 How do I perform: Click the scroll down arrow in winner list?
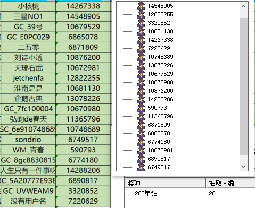[x=244, y=167]
